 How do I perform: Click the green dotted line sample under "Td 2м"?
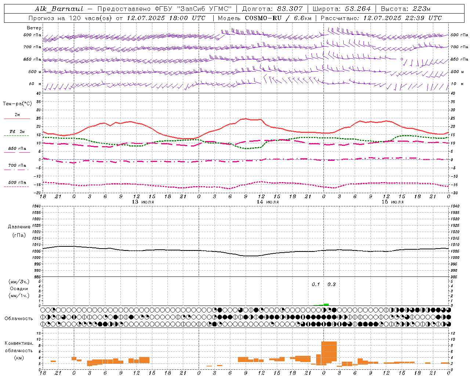(x=17, y=136)
